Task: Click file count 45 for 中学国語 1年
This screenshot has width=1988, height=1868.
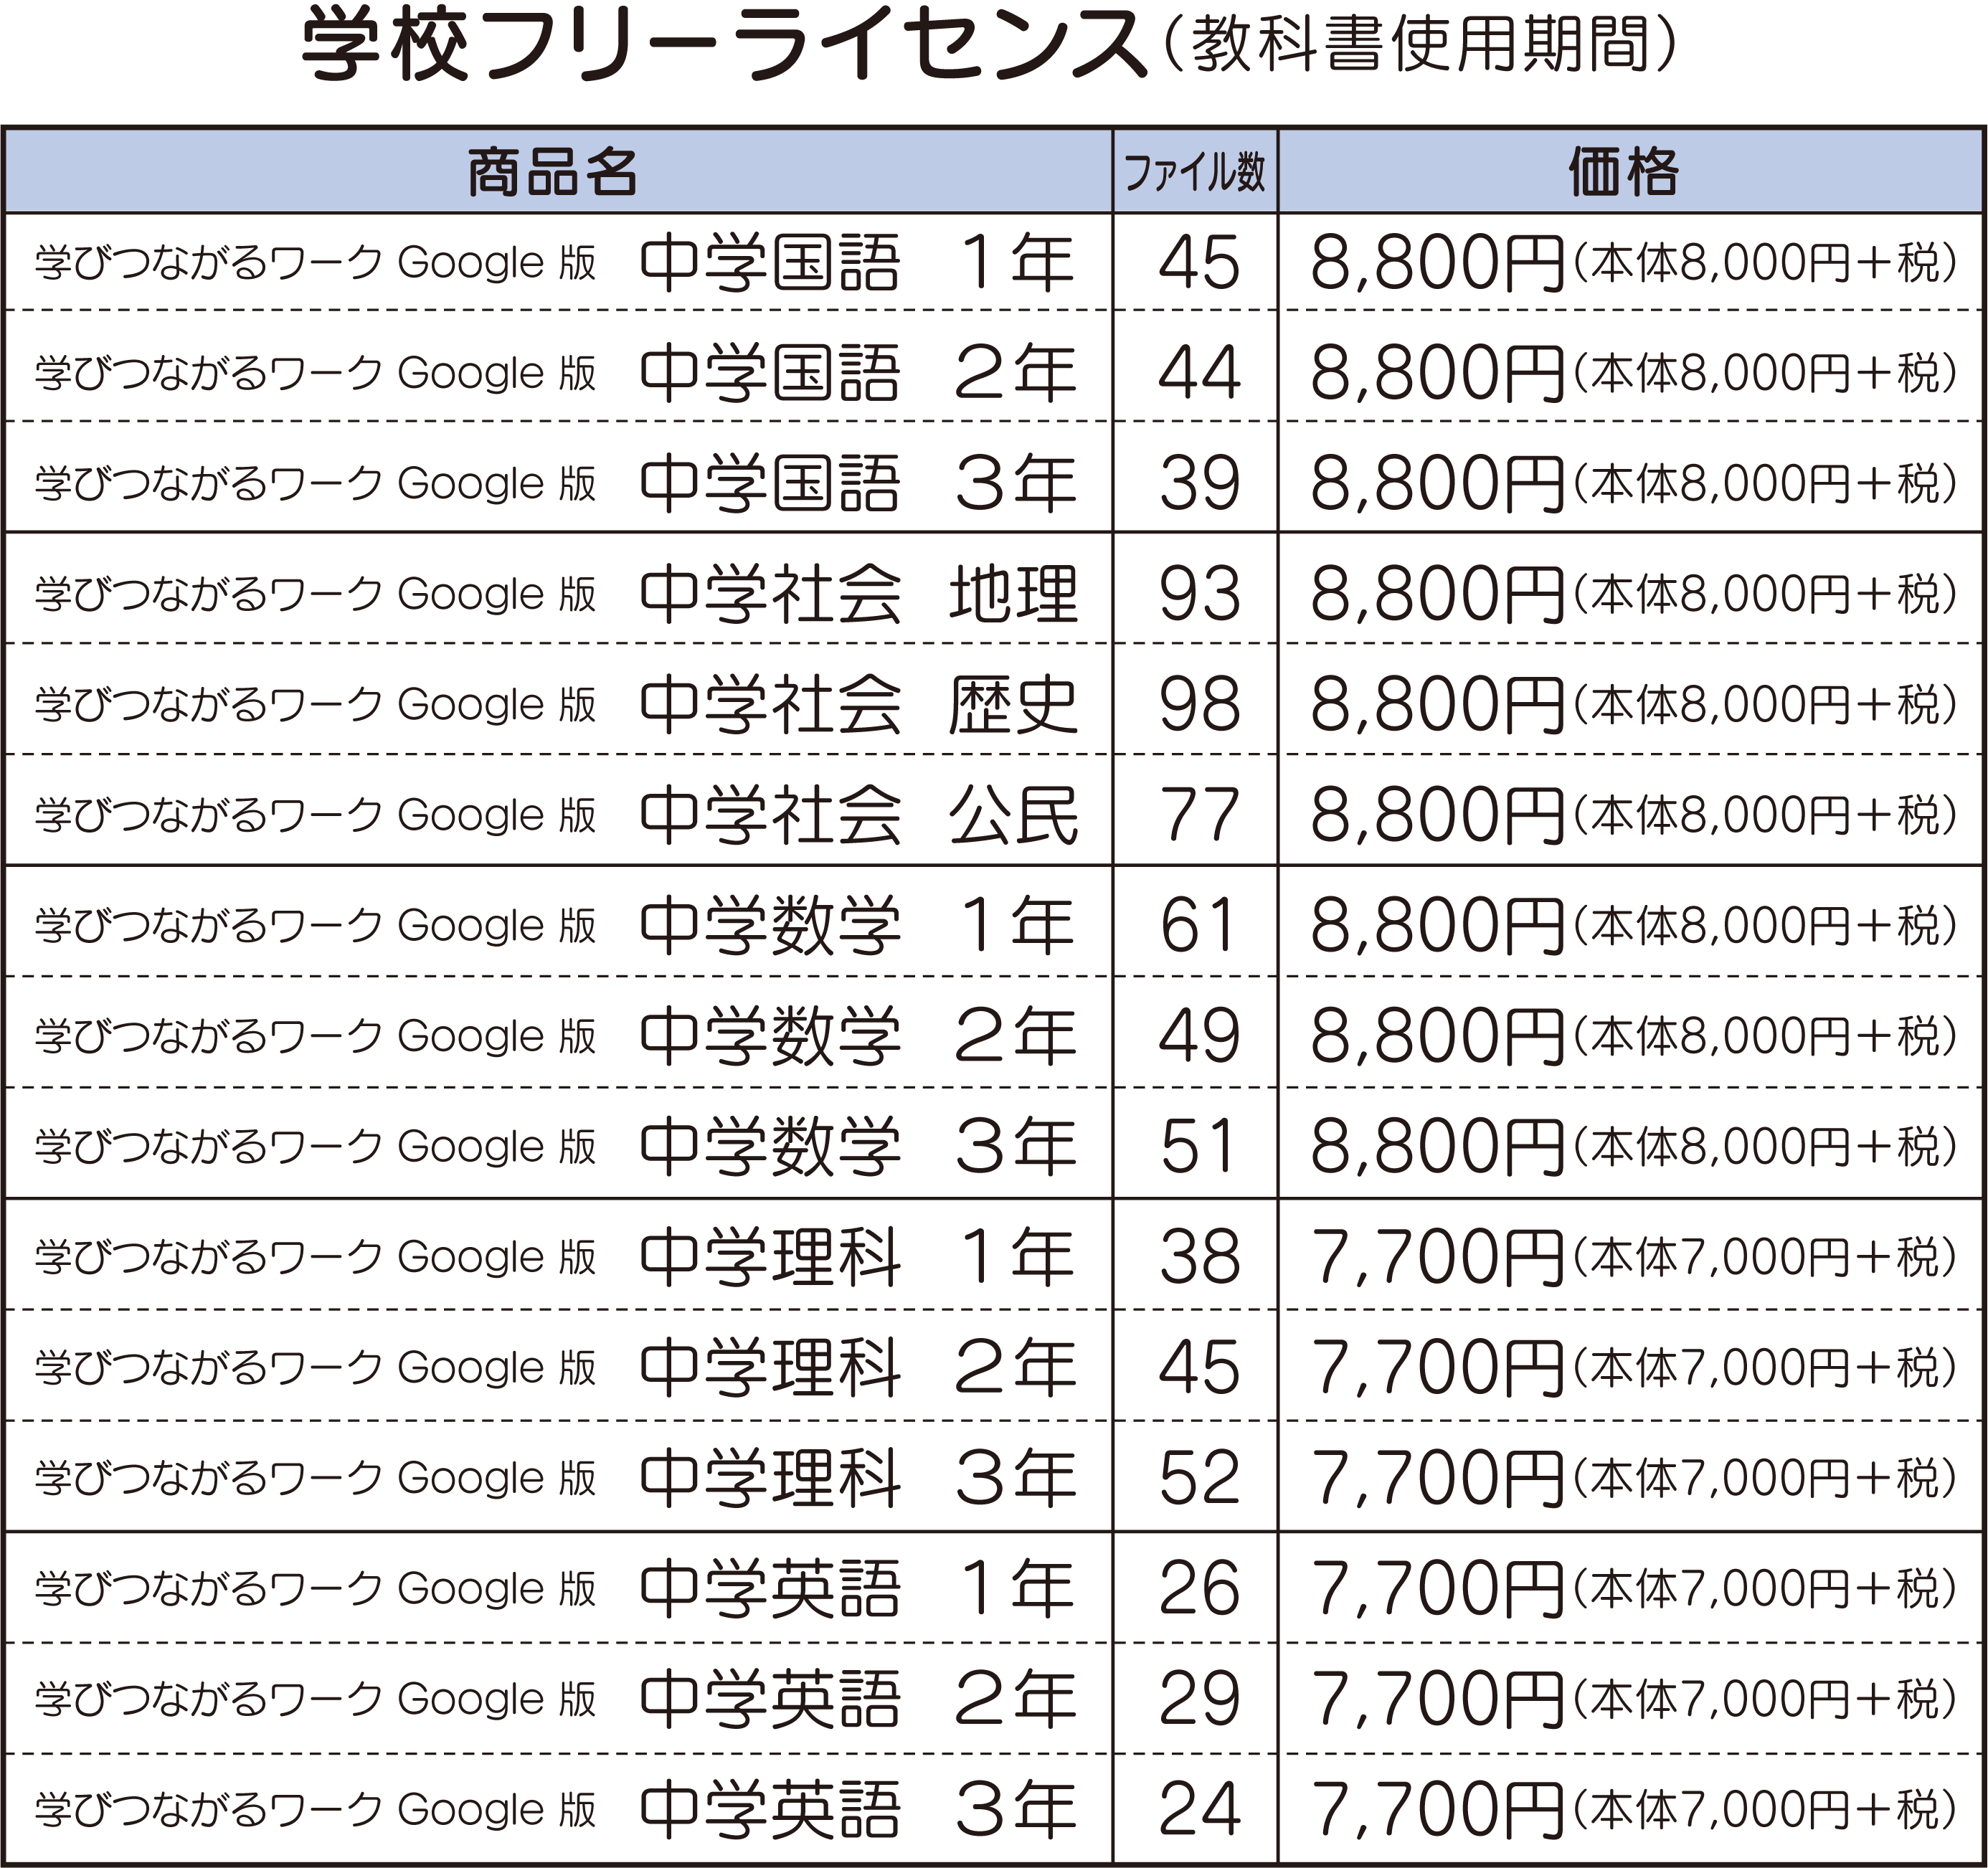Action: 1199,263
